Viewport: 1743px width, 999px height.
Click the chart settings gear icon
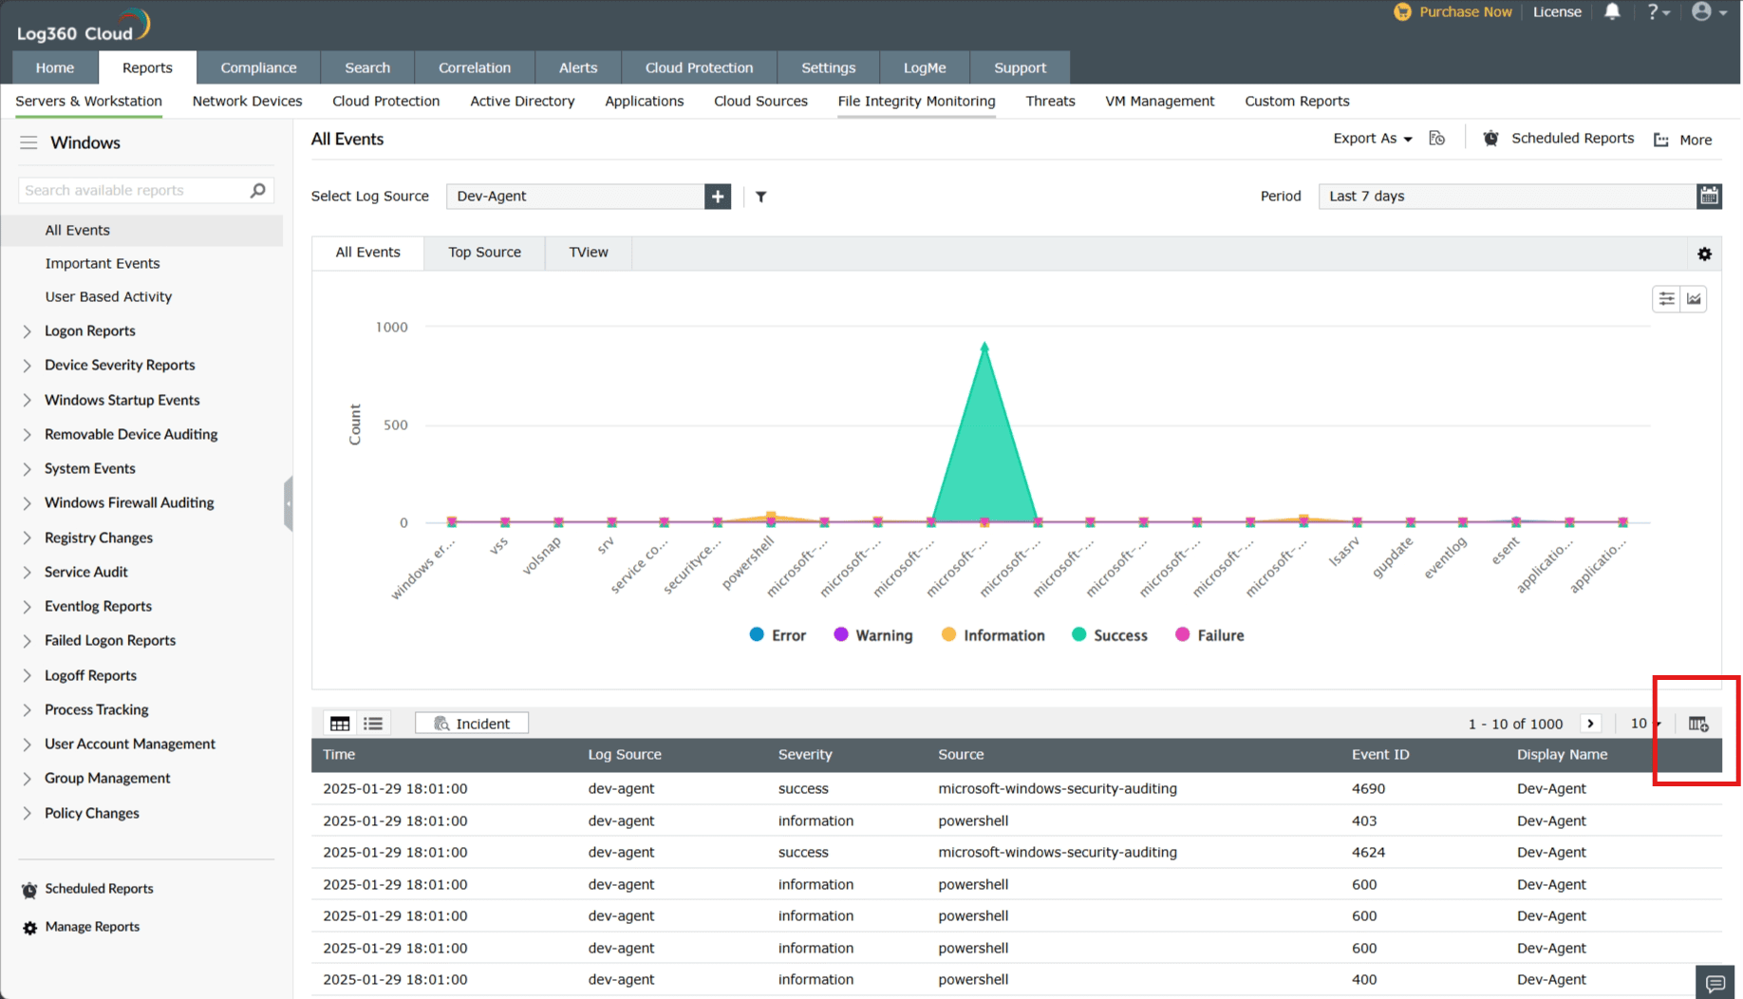(1704, 254)
